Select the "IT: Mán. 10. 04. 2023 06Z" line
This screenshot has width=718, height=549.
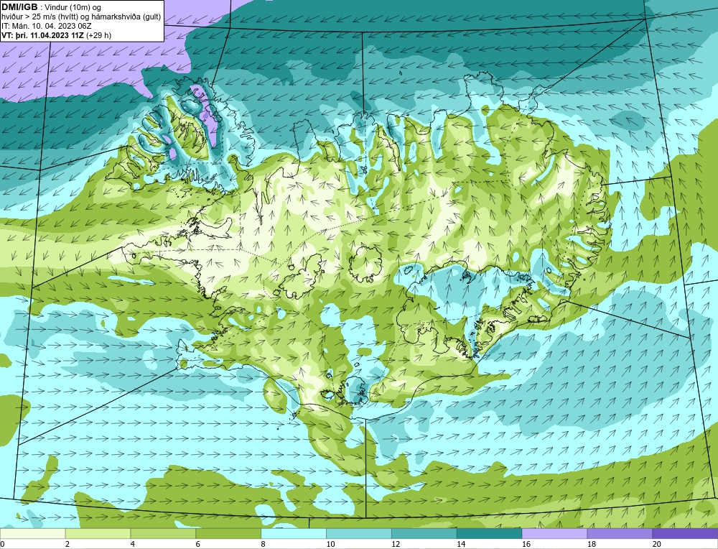point(46,26)
